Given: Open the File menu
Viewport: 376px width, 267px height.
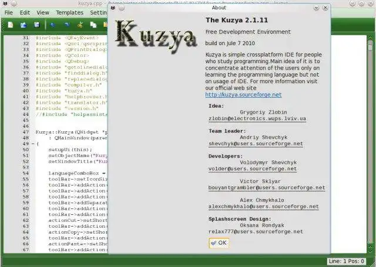Looking at the screenshot, I should [x=9, y=12].
